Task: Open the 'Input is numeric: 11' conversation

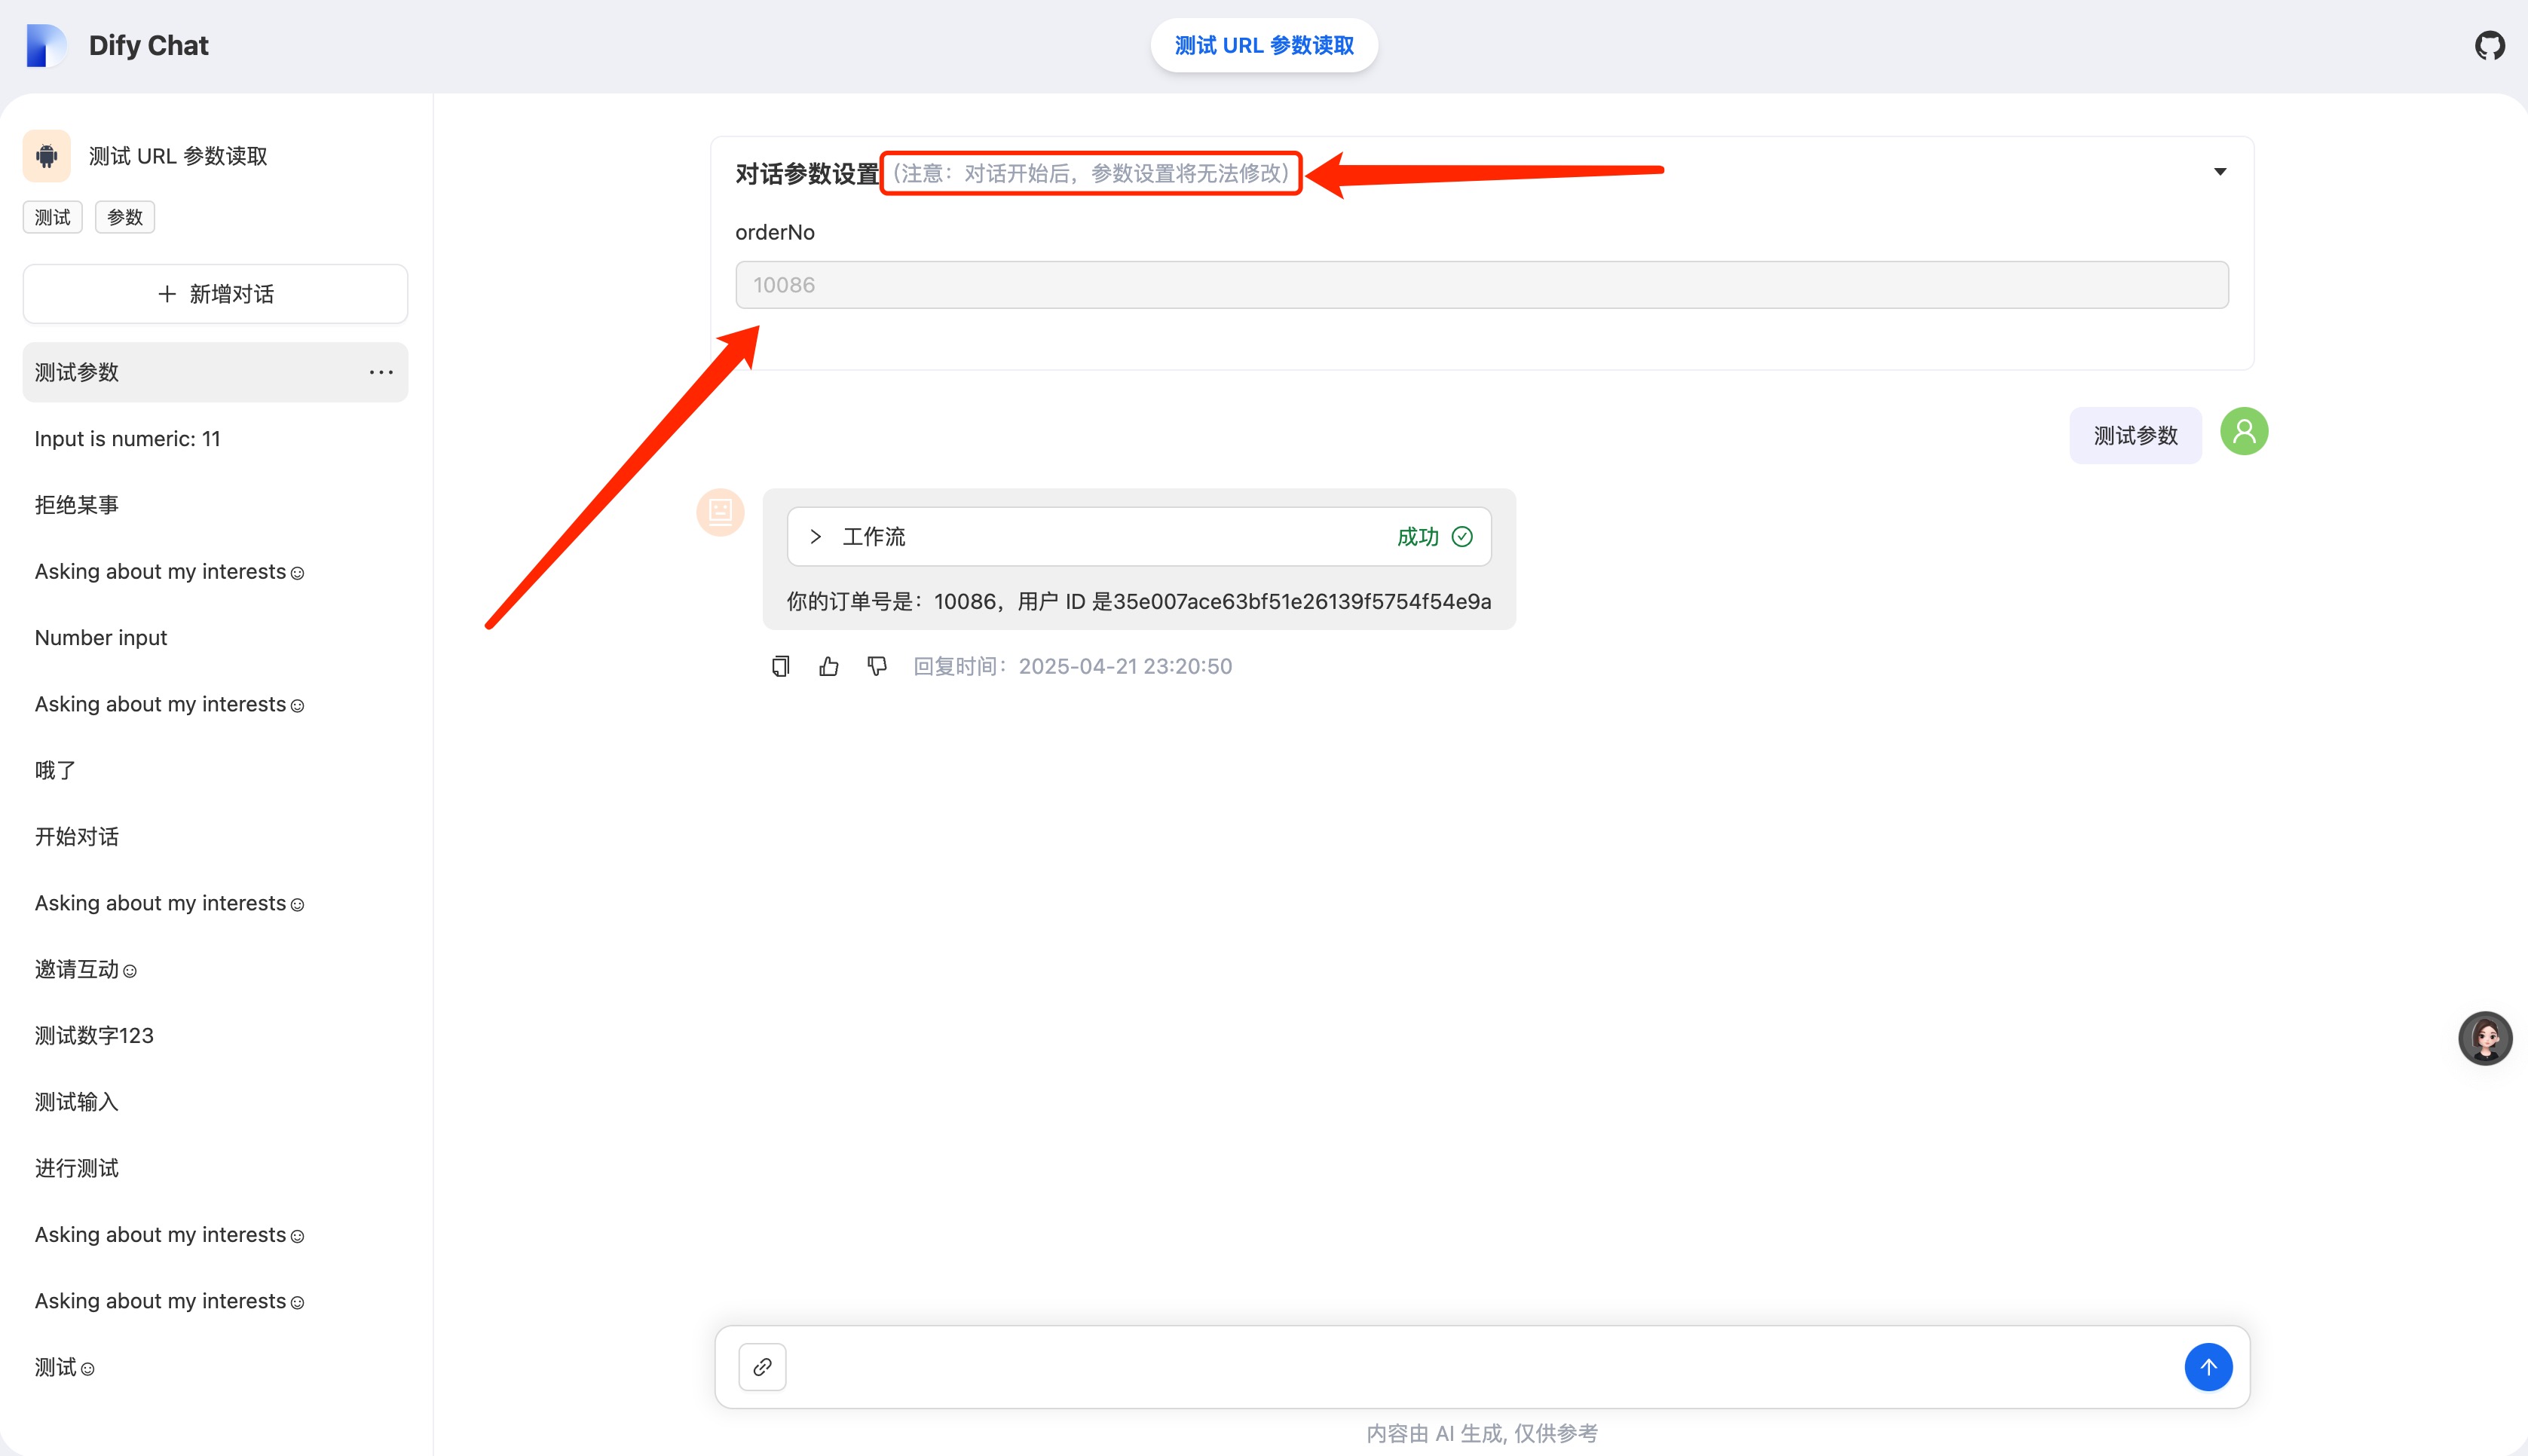Action: pos(128,439)
